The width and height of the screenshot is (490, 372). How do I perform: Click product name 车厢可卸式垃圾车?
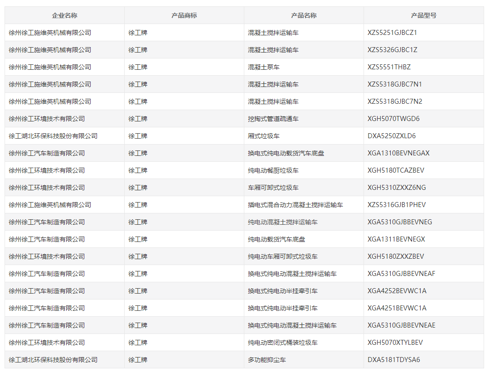pyautogui.click(x=273, y=188)
